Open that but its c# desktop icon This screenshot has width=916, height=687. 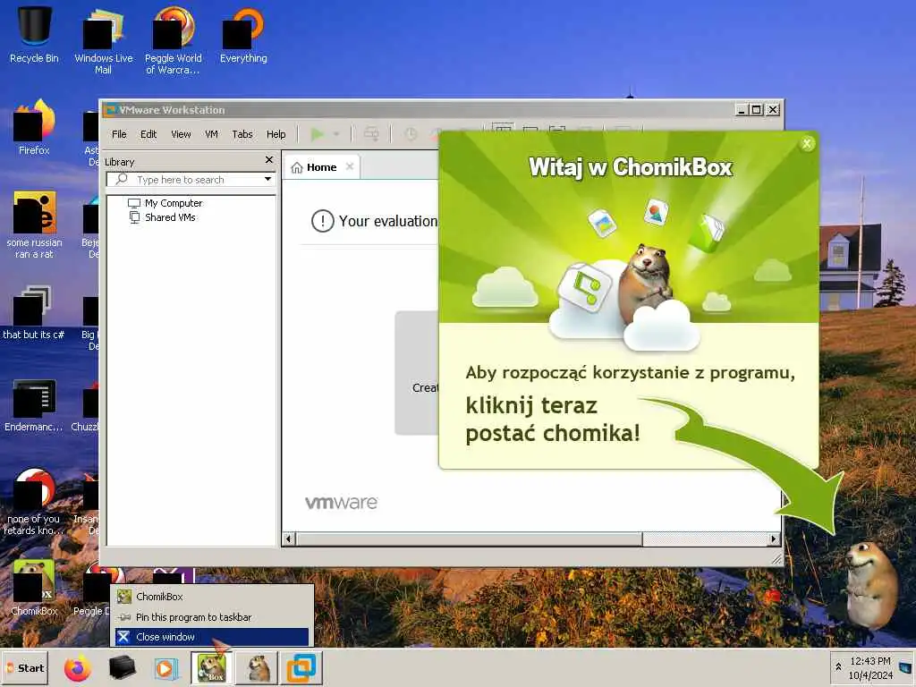pyautogui.click(x=34, y=312)
